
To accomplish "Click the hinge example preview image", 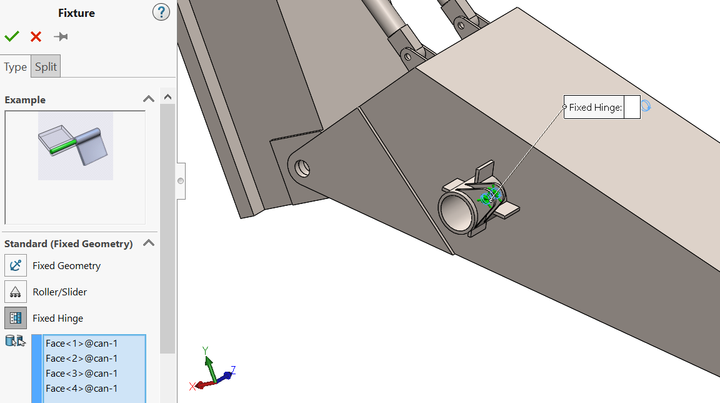I will pyautogui.click(x=75, y=146).
